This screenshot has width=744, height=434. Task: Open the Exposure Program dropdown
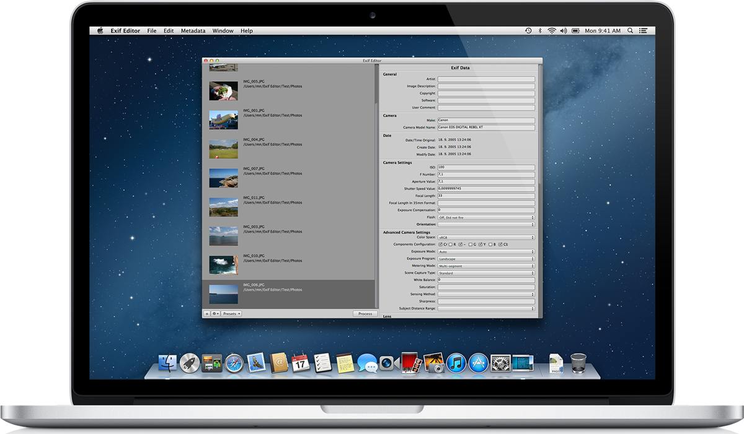486,259
